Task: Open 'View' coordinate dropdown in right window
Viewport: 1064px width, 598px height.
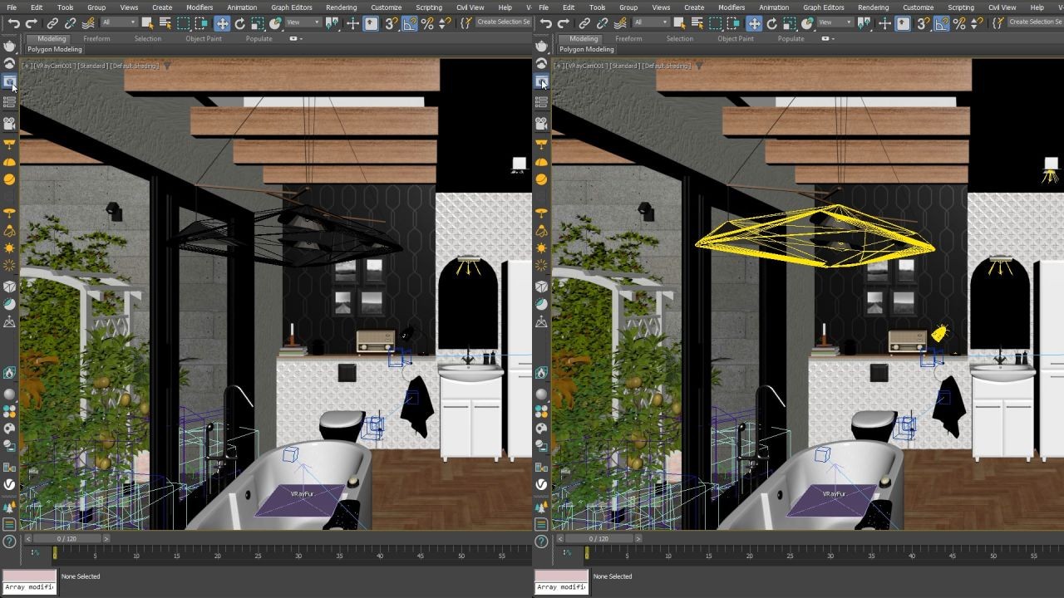Action: pos(835,22)
